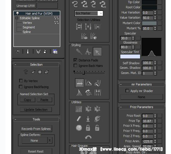Viewport: 171px width, 154px height.
Task: Select the Segment sub-object level
Action: [x=29, y=27]
